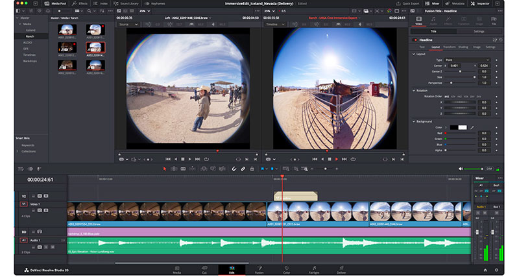The image size is (519, 277).
Task: Toggle Position Lock padlock in timeline toolbar
Action: (252, 169)
